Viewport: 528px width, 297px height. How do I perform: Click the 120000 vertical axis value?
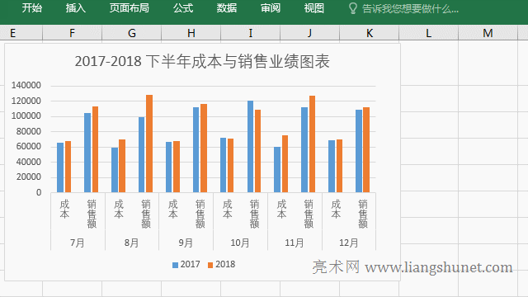click(26, 101)
